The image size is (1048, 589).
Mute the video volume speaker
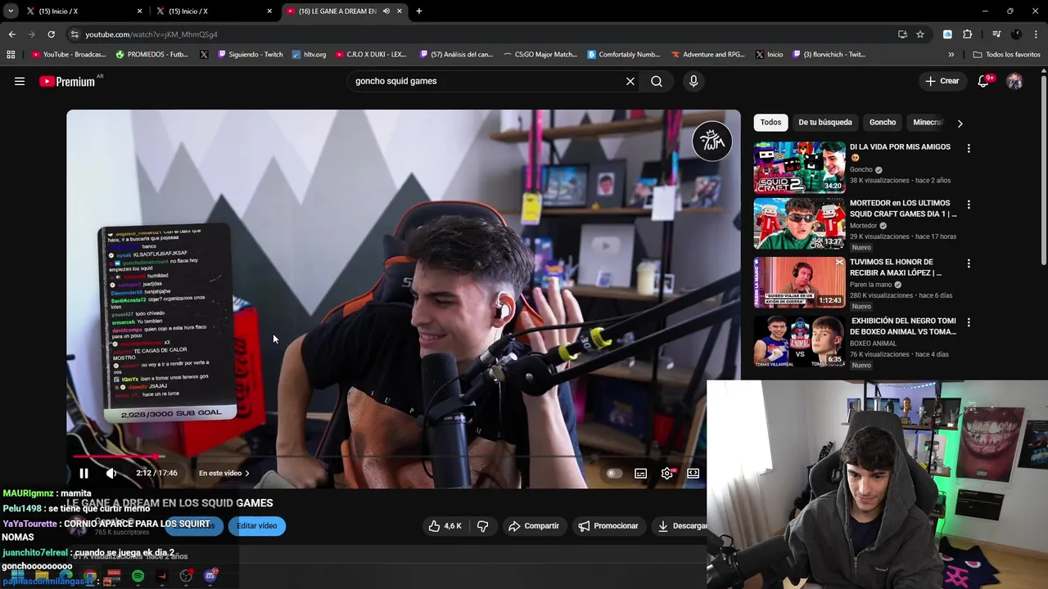111,473
